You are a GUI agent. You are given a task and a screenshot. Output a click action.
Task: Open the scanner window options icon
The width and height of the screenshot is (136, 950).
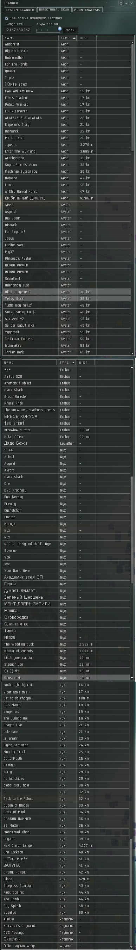121,3
